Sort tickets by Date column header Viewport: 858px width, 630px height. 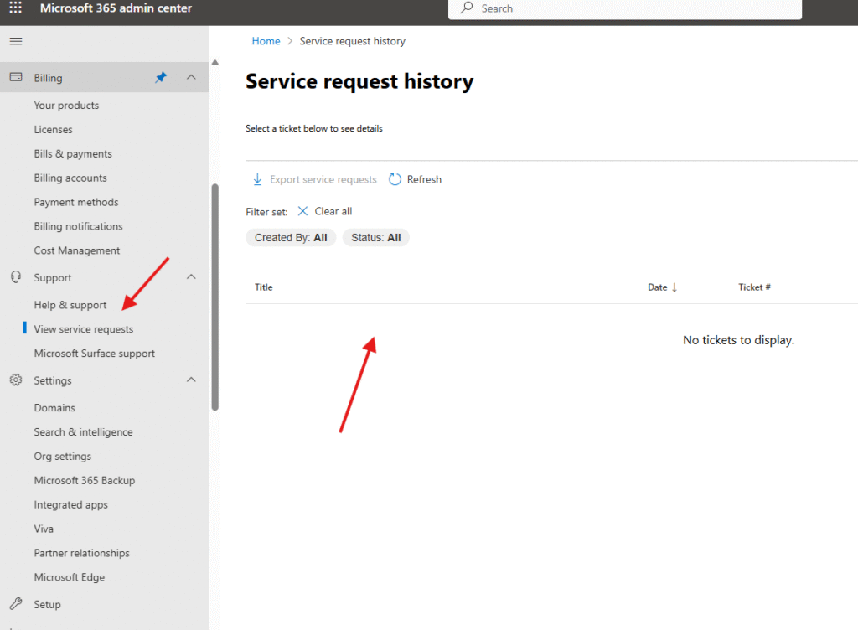pyautogui.click(x=658, y=287)
